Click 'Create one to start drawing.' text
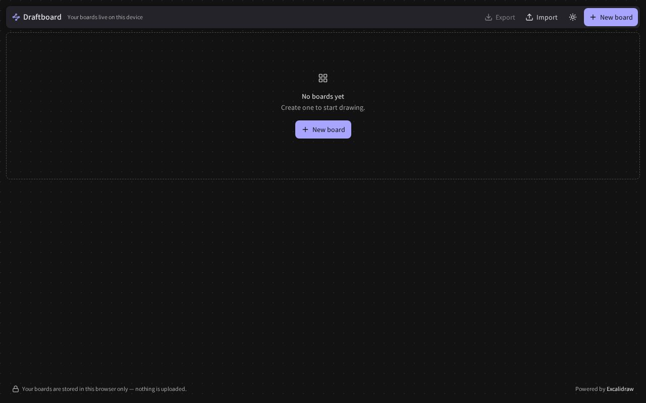Screen dimensions: 646x403 323,107
